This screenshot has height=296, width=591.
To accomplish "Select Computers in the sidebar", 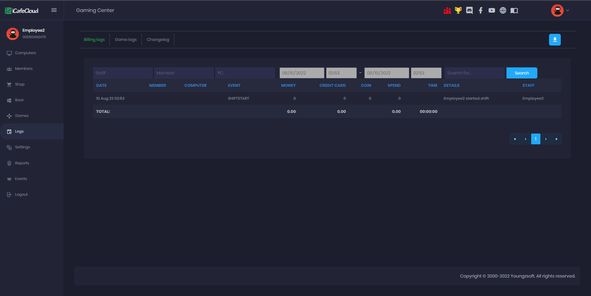I will point(25,53).
